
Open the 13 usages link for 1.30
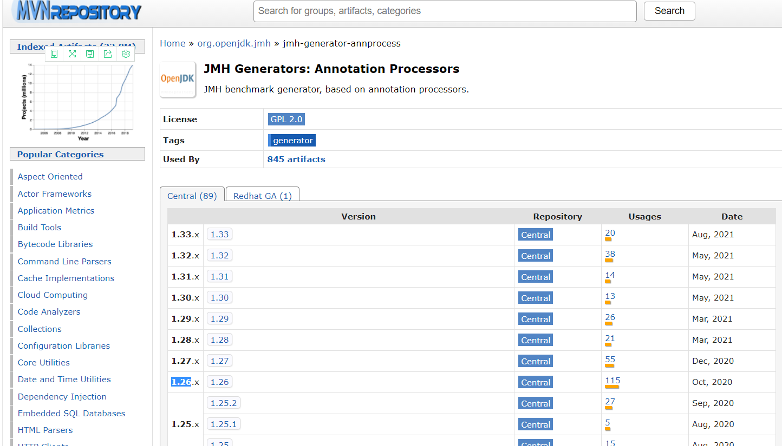(610, 296)
